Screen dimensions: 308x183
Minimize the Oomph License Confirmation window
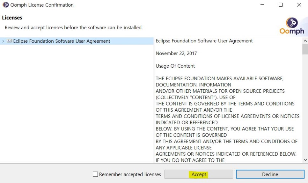262,5
